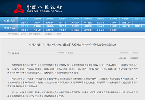Image resolution: width=145 pixels, height=100 pixels.
Task: Open the 调查统计 menu item
Action: [x=113, y=19]
